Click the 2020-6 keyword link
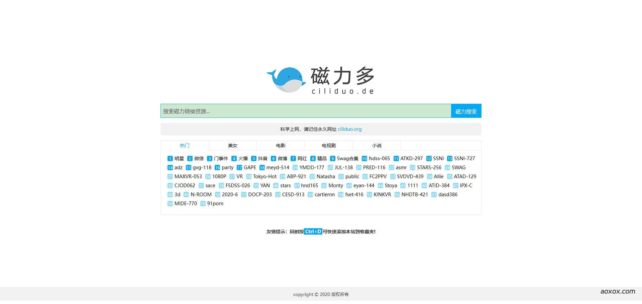 [x=230, y=195]
